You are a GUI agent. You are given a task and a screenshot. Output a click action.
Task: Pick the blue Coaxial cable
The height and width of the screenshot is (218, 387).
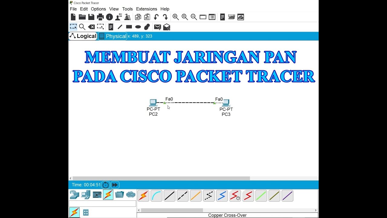pyautogui.click(x=222, y=196)
